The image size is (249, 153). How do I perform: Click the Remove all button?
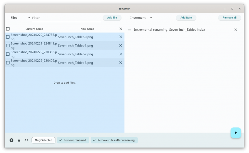pyautogui.click(x=230, y=18)
